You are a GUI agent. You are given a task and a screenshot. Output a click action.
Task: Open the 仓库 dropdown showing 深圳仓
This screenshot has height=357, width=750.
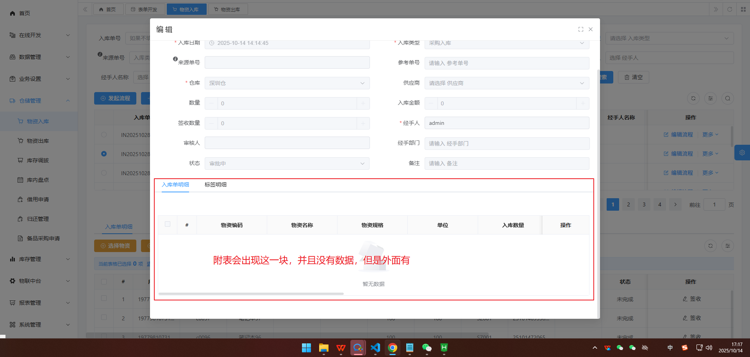pyautogui.click(x=287, y=83)
